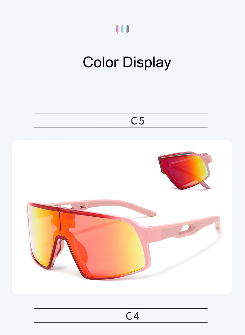Click the gray vertical bar icon
Screen dimensions: 245x335
pos(128,29)
